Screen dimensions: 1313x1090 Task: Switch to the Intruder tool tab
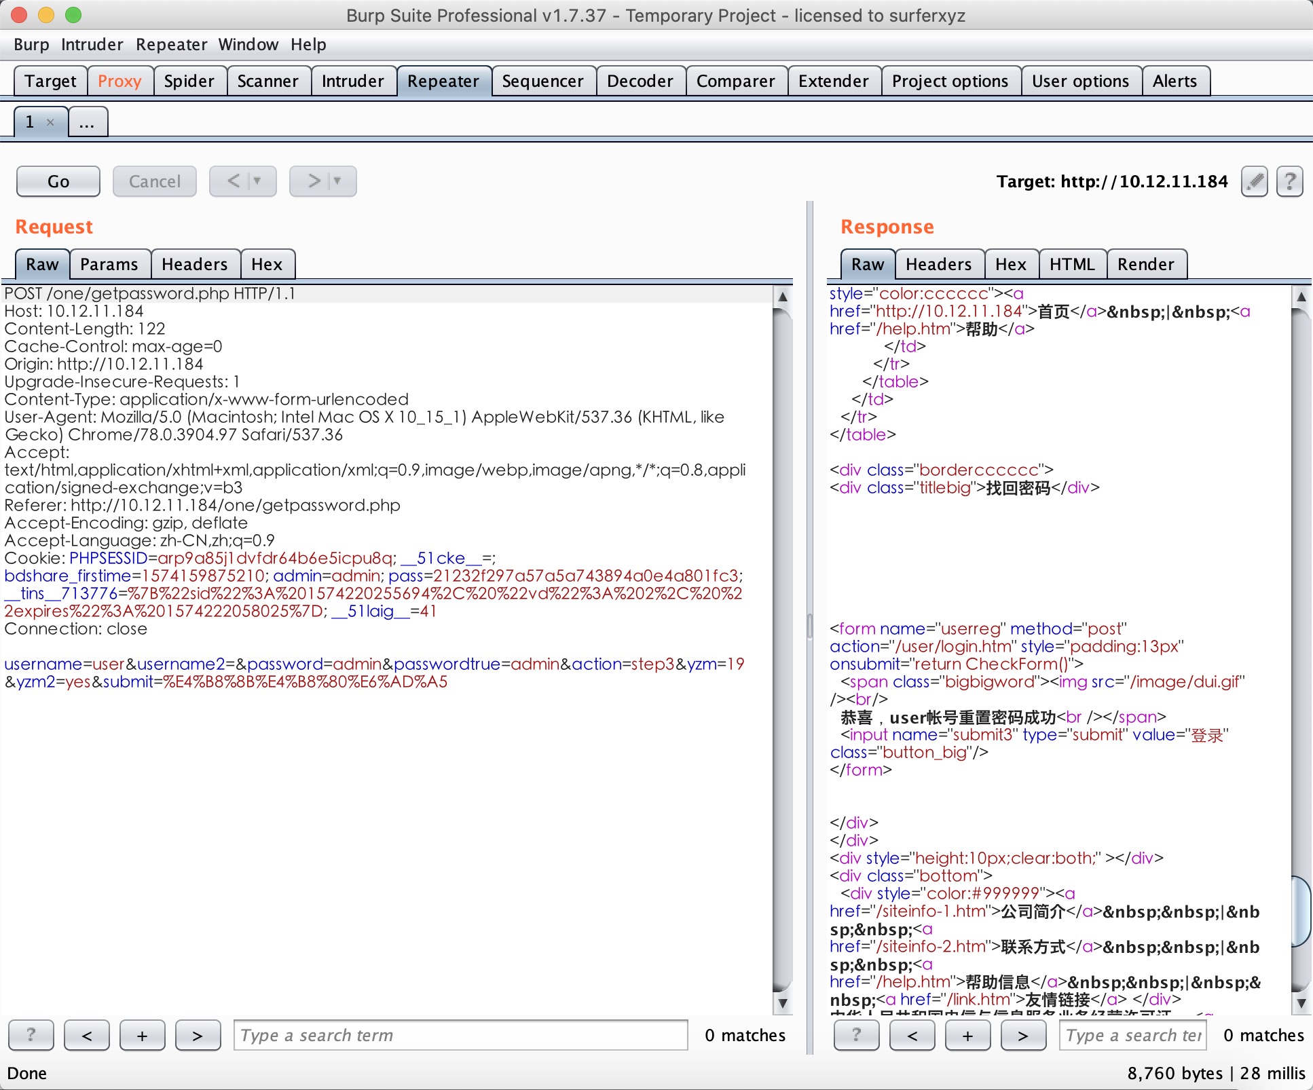[352, 81]
